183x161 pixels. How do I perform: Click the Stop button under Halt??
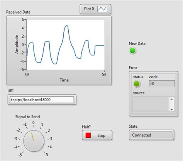pos(97,135)
